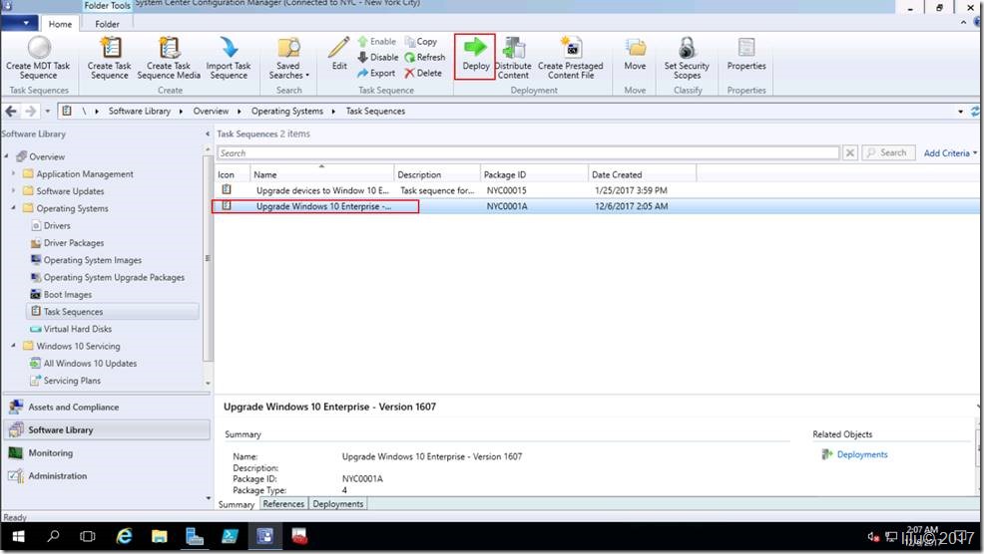Expand Application Management folder

coord(13,173)
